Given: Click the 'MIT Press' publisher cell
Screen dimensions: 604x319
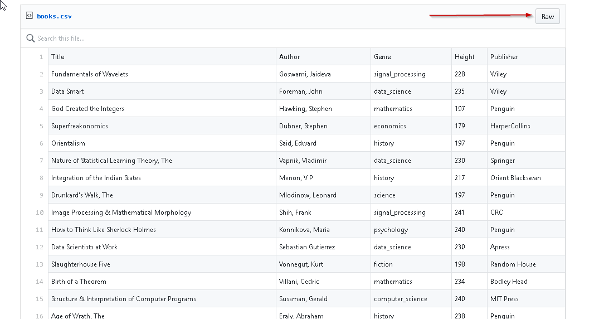Looking at the screenshot, I should point(504,299).
